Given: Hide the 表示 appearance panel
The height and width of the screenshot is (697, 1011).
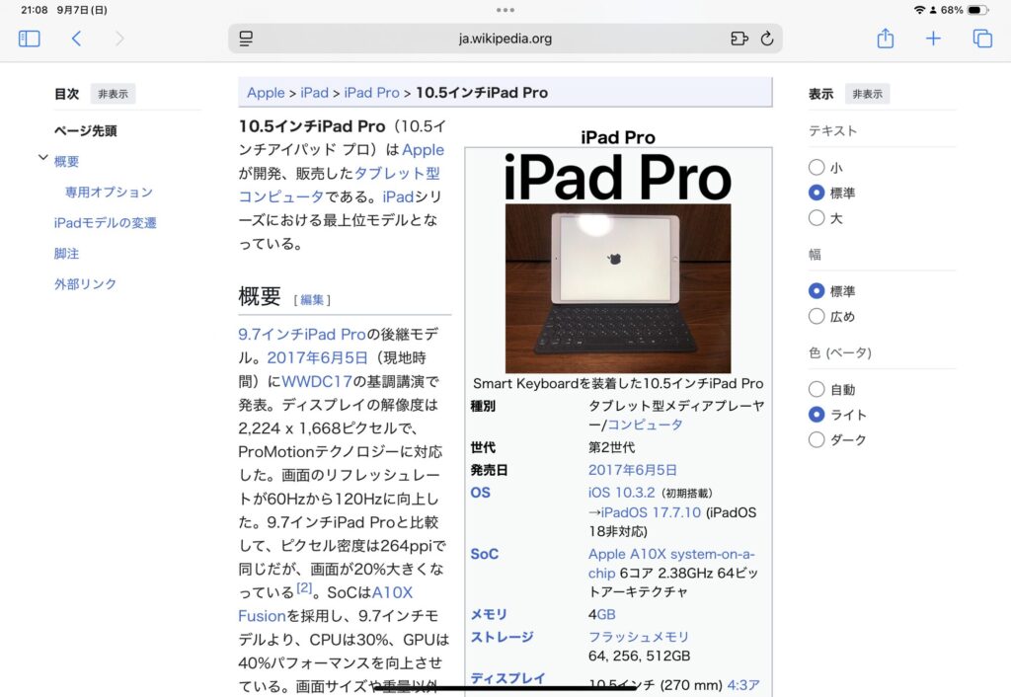Looking at the screenshot, I should [867, 94].
